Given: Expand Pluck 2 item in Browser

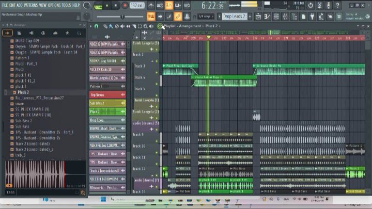Looking at the screenshot, I should [x=6, y=92].
